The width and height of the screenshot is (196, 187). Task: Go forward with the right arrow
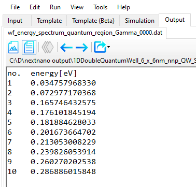81,47
